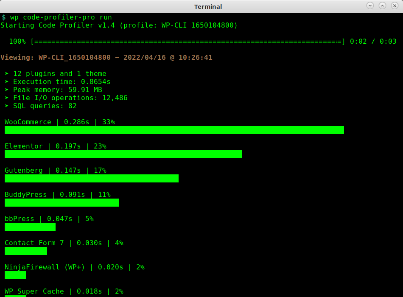Screen dimensions: 403x297
Task: Click 'Starting Code Profiler v1.4' line
Action: pyautogui.click(x=119, y=25)
